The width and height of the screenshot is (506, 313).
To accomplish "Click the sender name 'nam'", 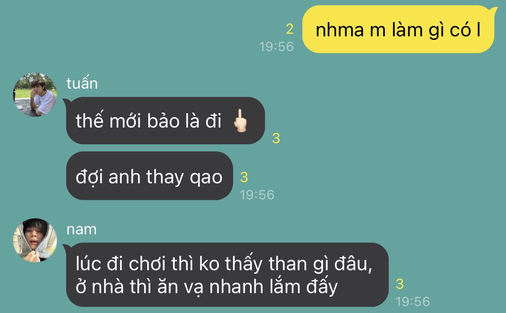I will click(81, 230).
